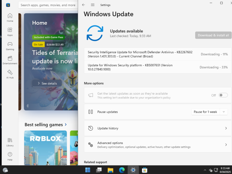Click the Microsoft Store taskbar icon

tap(144, 170)
